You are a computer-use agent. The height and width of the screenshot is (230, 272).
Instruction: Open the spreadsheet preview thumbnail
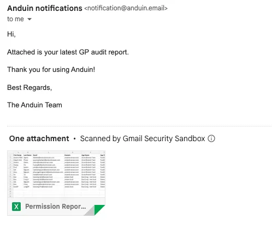pos(56,174)
